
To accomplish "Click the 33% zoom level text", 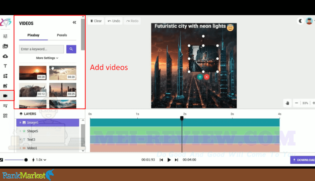I will tap(305, 103).
